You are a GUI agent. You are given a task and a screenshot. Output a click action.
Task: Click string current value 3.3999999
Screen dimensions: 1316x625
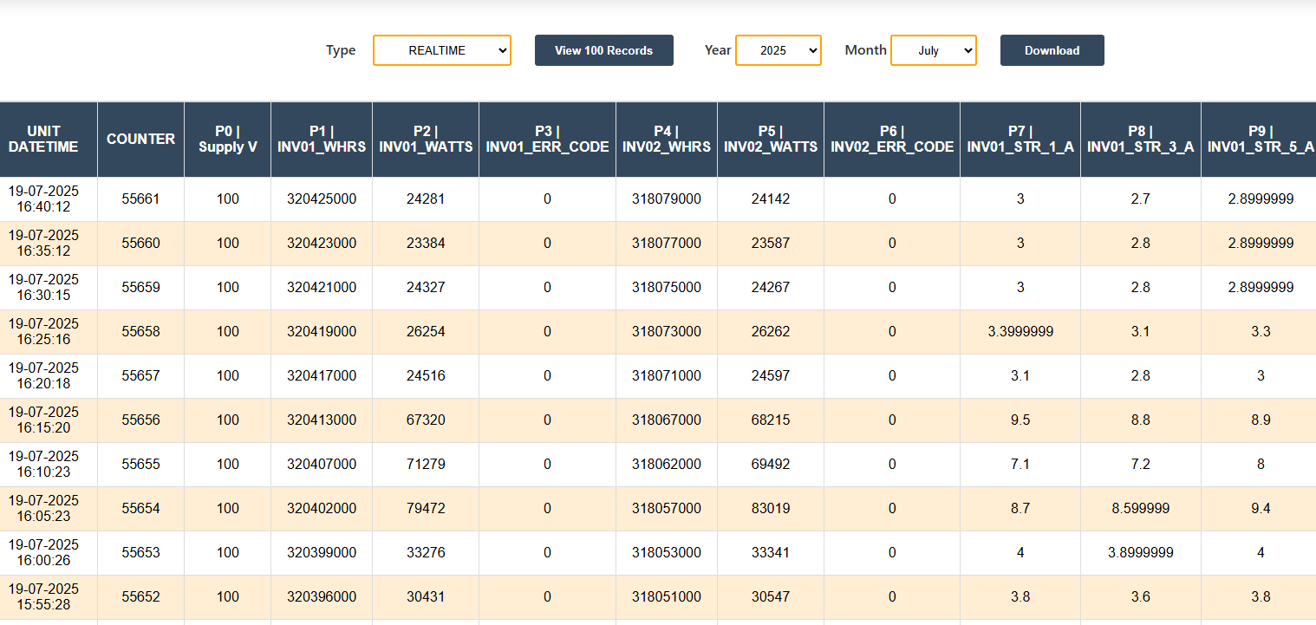click(x=1020, y=332)
